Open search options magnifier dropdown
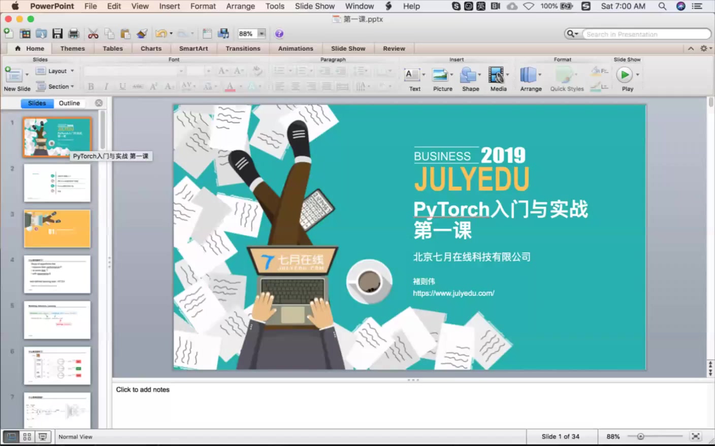 pyautogui.click(x=572, y=34)
